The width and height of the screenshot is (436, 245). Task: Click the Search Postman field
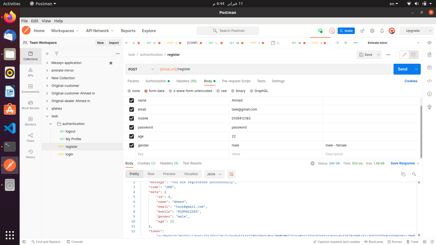(228, 31)
